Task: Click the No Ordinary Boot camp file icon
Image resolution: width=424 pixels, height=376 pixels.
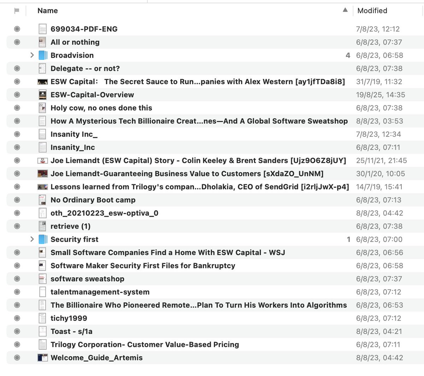Action: (42, 200)
